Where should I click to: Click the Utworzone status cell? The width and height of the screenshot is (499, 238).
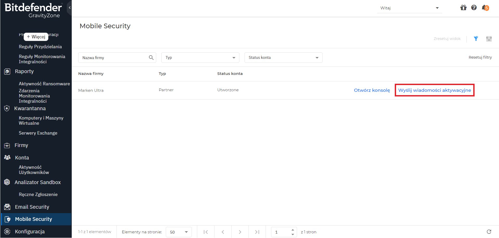[x=228, y=90]
